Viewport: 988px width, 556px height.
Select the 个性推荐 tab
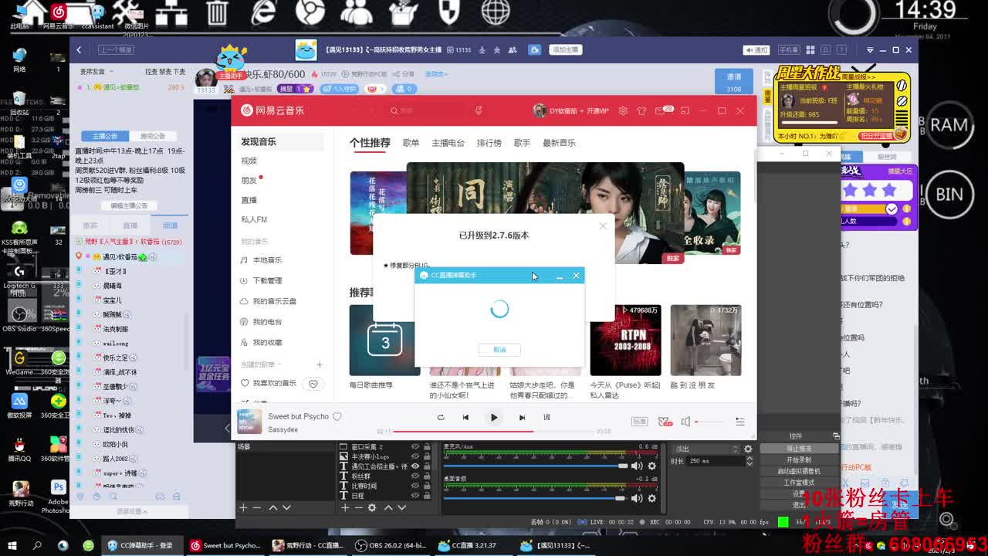[x=370, y=143]
